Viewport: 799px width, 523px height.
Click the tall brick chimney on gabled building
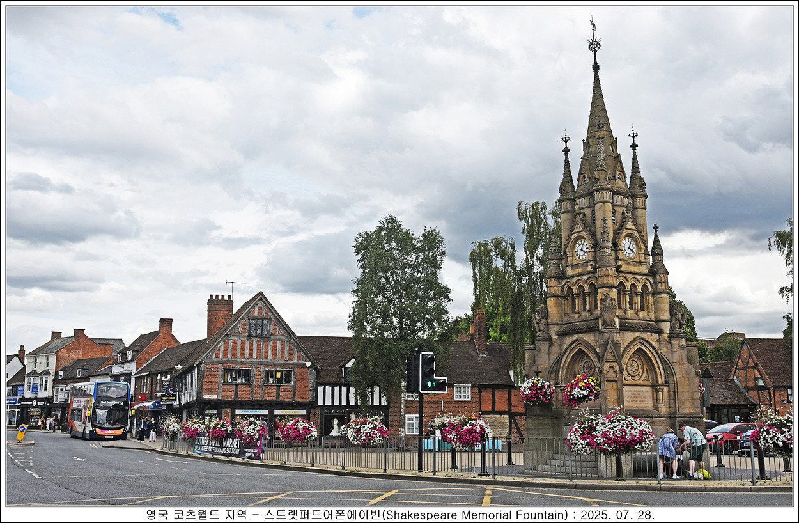(219, 313)
